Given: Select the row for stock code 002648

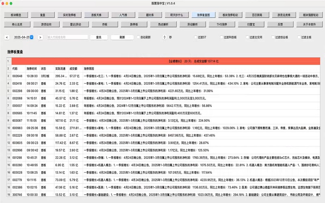Looking at the screenshot, I should point(18,76).
